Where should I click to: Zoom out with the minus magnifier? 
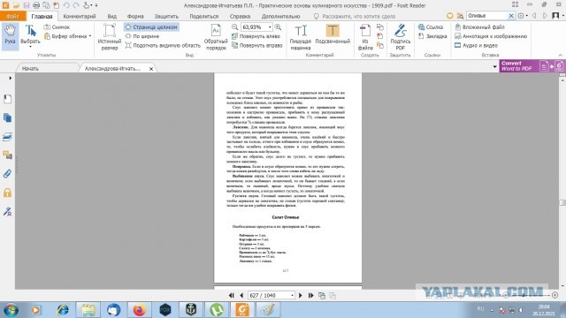(234, 27)
